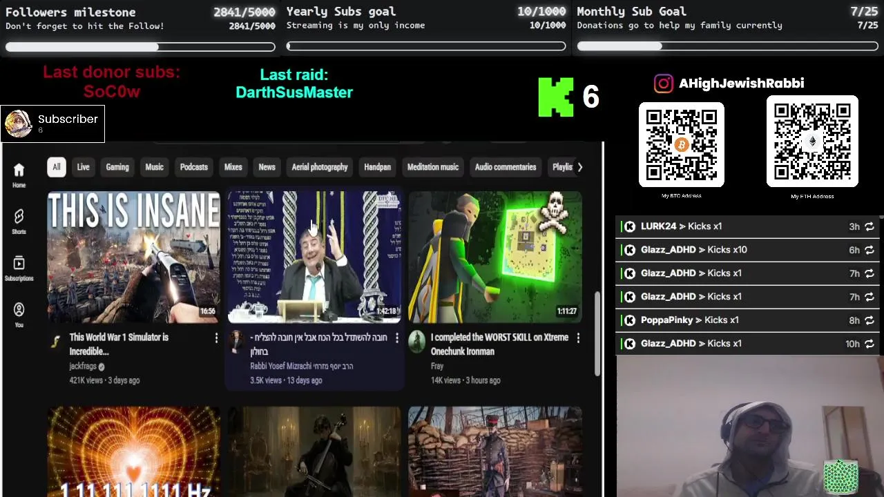
Task: Open the Shorts sidebar icon
Action: coord(19,222)
